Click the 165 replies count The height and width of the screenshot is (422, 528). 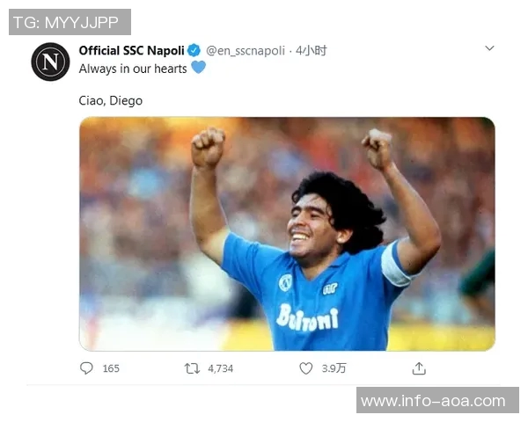(111, 368)
